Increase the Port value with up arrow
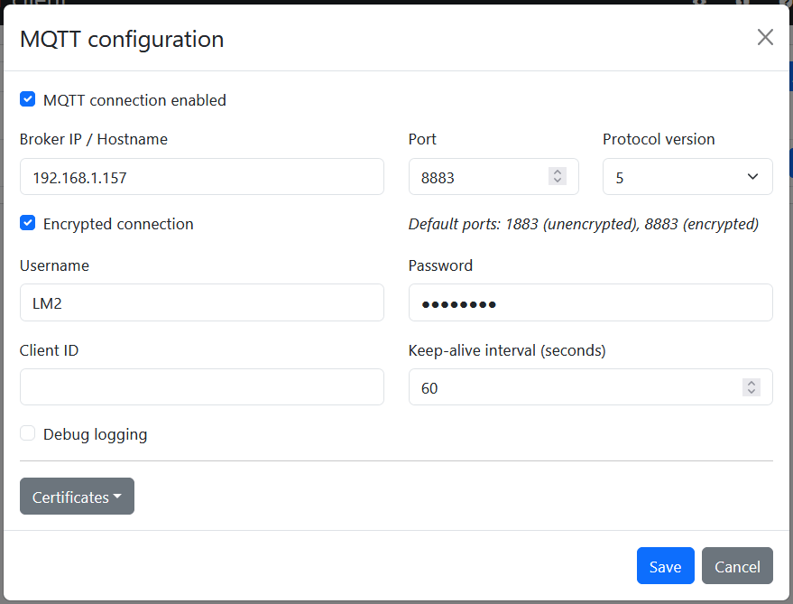793x604 pixels. pos(558,172)
